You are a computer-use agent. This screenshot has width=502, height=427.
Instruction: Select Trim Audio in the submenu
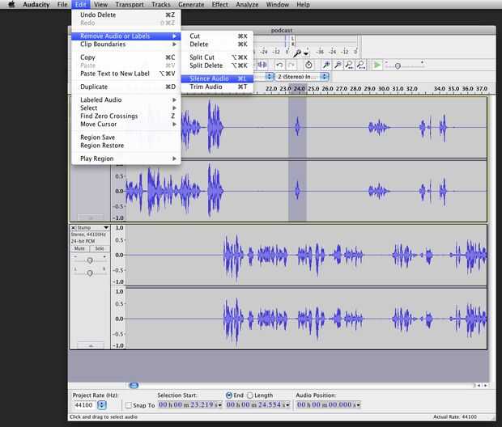206,87
